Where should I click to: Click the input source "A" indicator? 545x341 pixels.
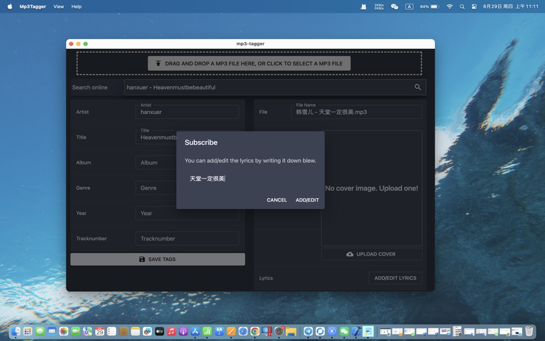pos(409,6)
